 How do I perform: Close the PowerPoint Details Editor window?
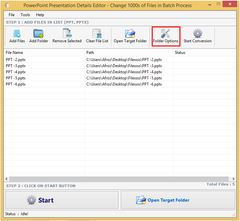point(230,4)
